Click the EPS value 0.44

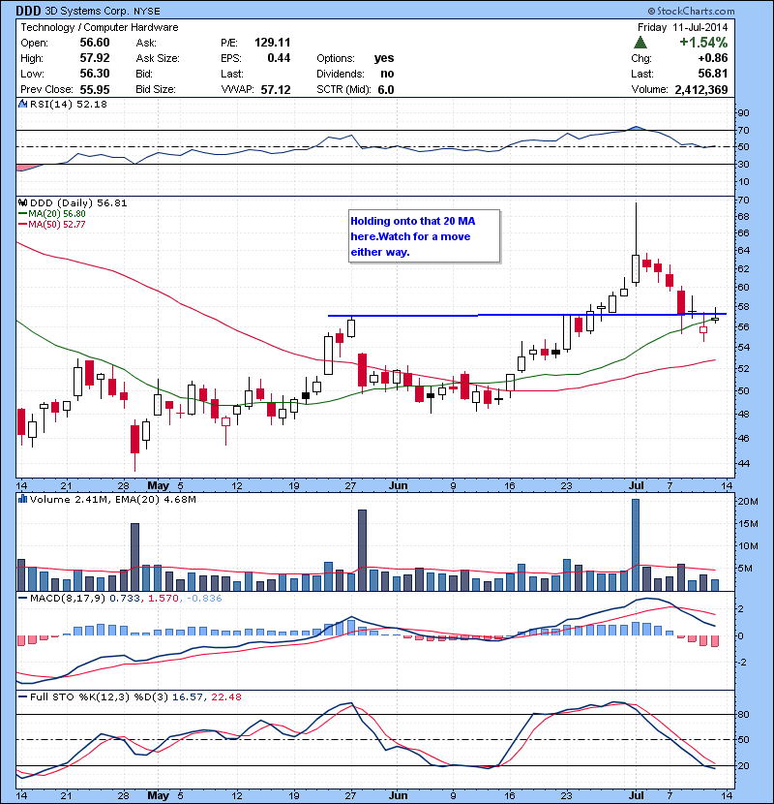[x=279, y=58]
